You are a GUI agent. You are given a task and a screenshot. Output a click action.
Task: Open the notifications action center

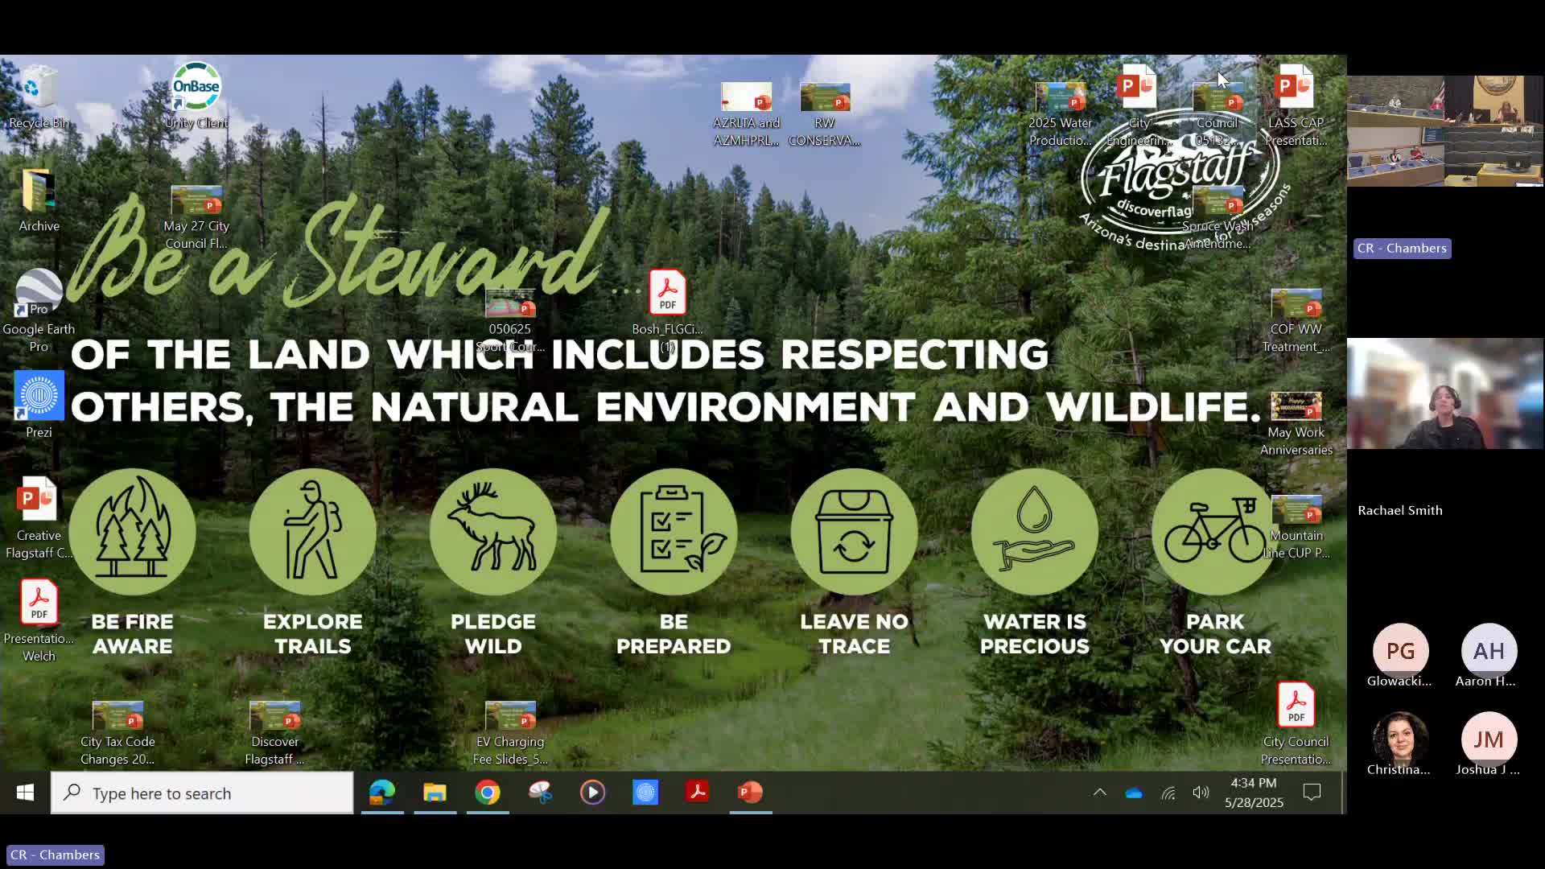pyautogui.click(x=1312, y=793)
